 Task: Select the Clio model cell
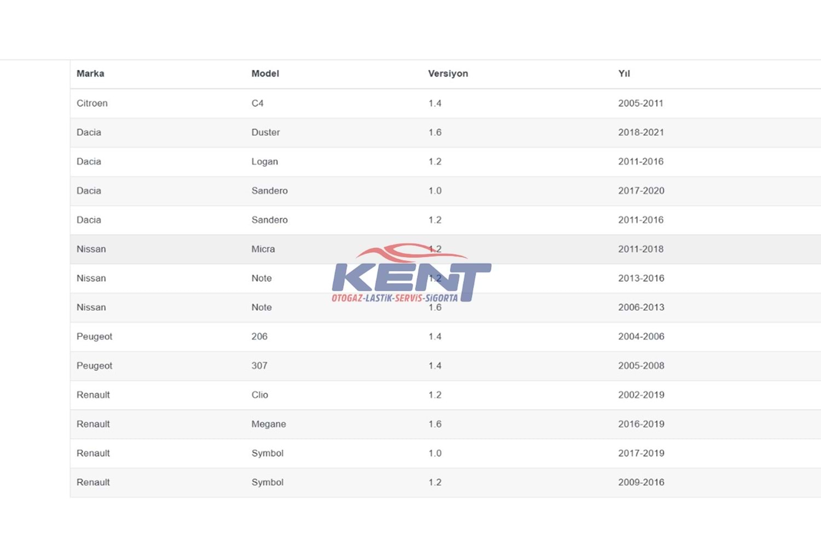pyautogui.click(x=259, y=395)
